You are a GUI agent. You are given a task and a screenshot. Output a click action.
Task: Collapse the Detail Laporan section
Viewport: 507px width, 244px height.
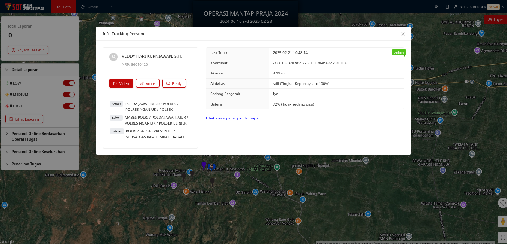coord(25,70)
